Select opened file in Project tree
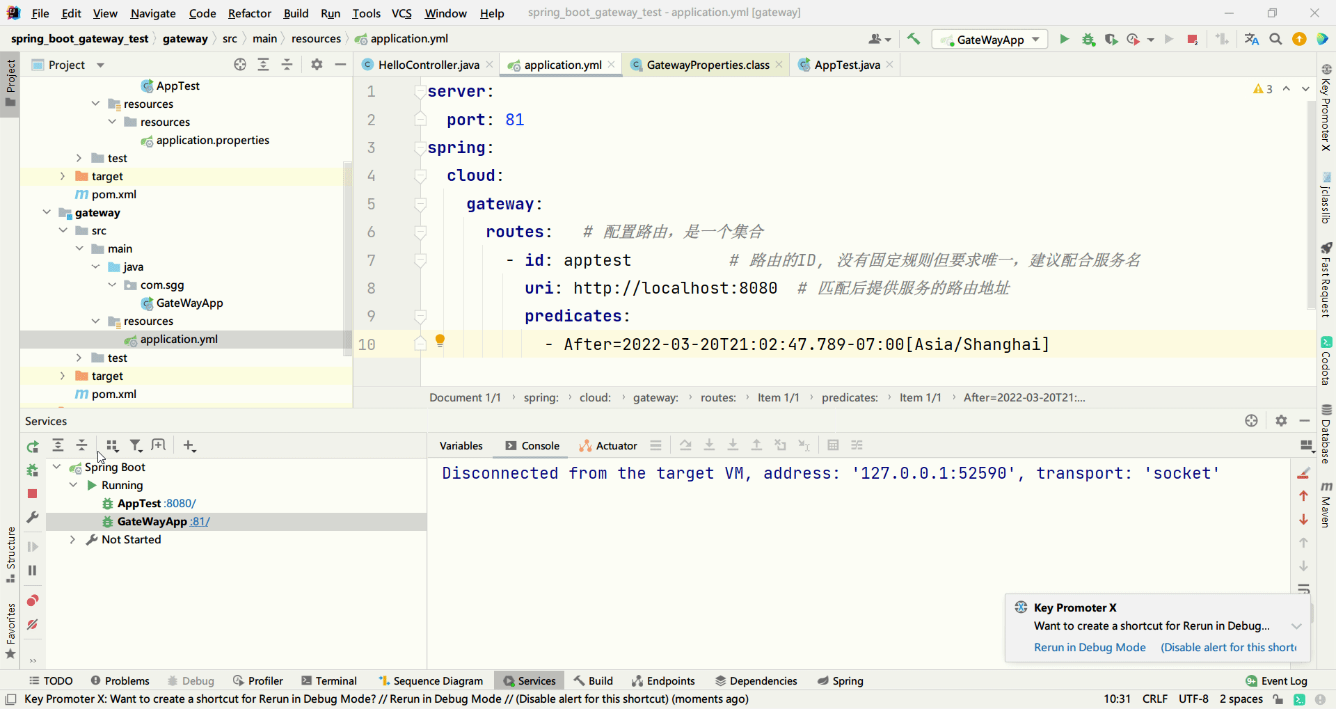1336x709 pixels. [240, 65]
